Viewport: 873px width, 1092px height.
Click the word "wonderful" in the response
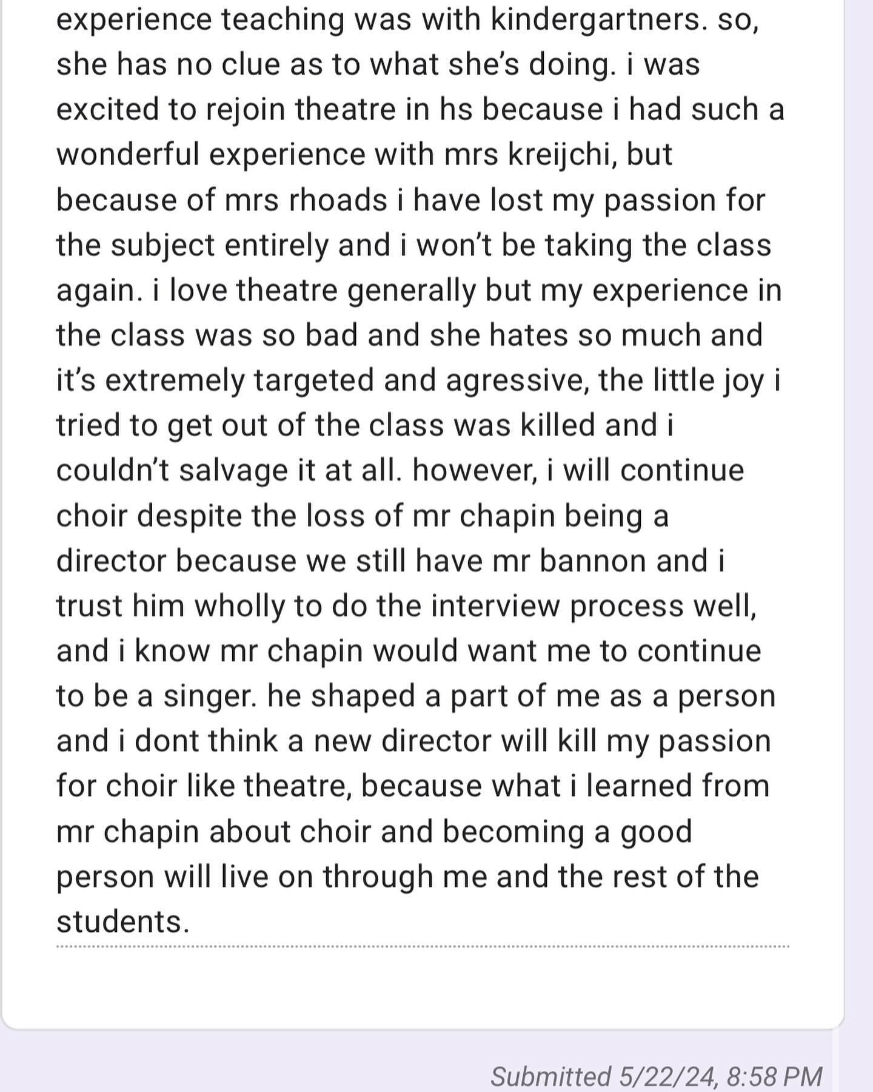128,155
